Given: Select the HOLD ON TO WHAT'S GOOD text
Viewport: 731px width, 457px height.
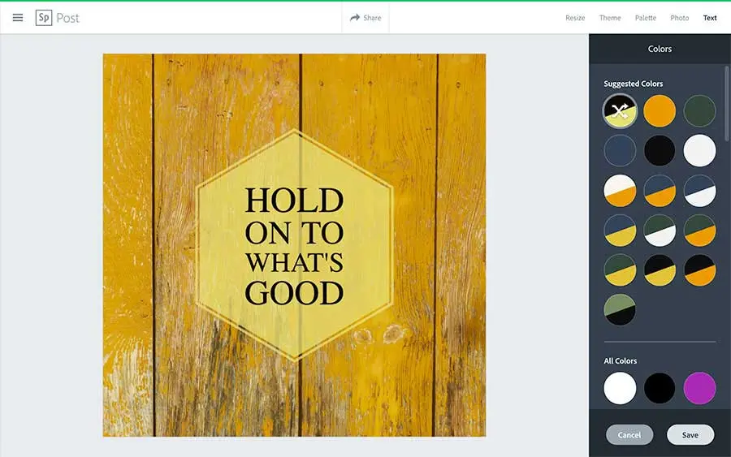Looking at the screenshot, I should 294,246.
